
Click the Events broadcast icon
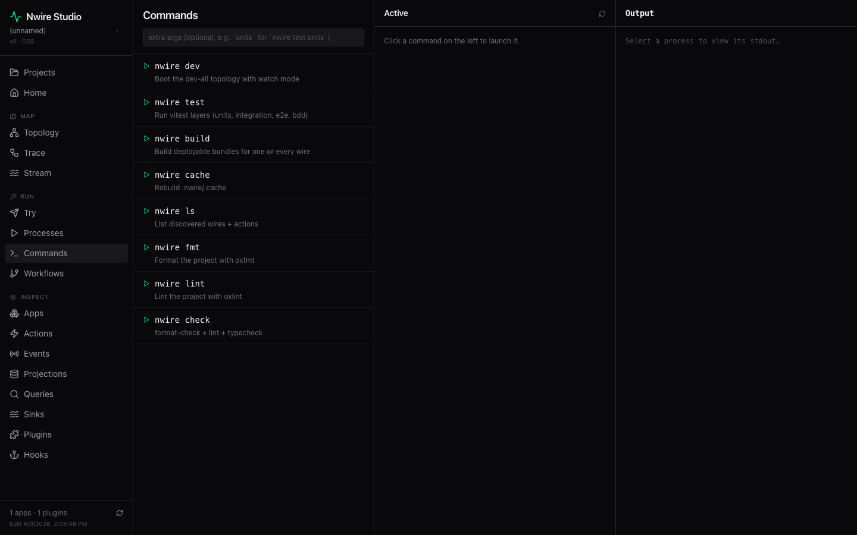pyautogui.click(x=14, y=354)
